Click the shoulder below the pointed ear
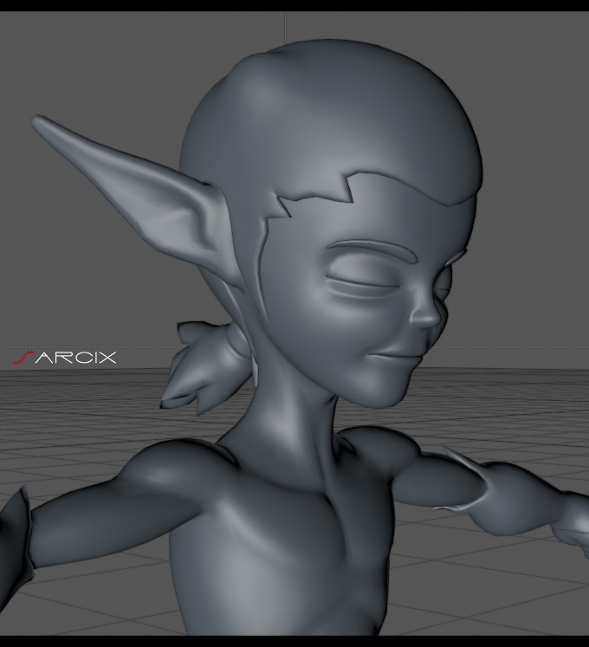589x647 pixels. click(x=173, y=466)
